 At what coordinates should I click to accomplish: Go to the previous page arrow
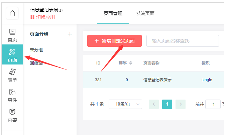click(x=154, y=104)
